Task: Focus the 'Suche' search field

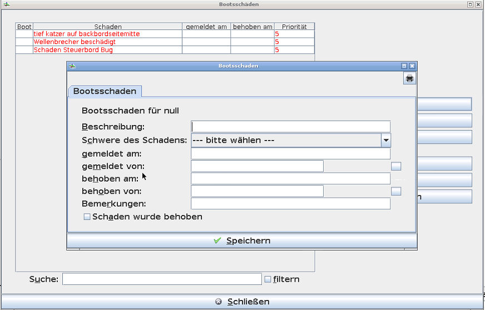Action: [161, 279]
